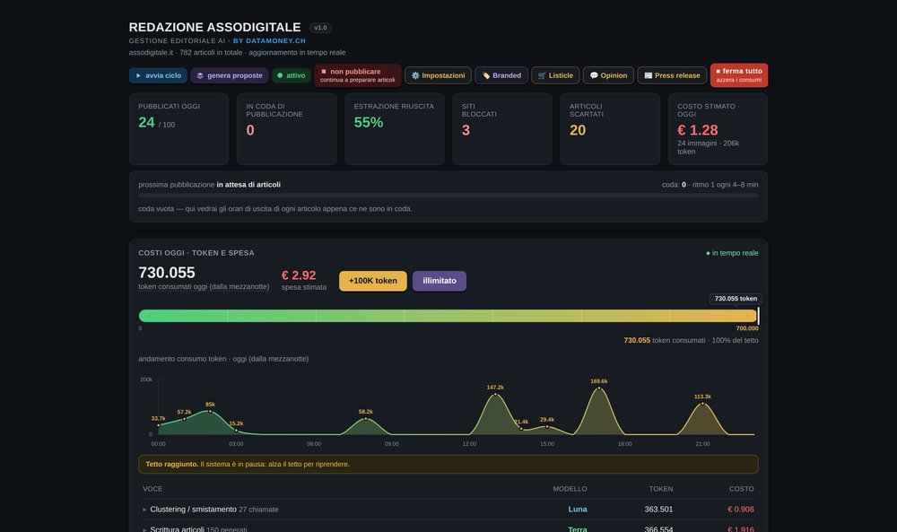Screen dimensions: 897x532
Task: Select the 85k point on the chart
Action: click(x=210, y=411)
